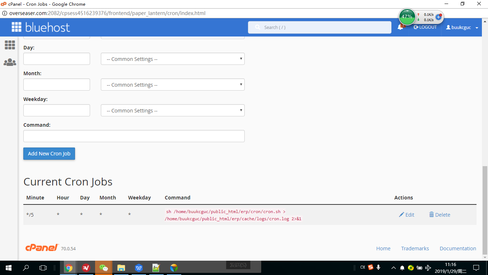488x275 pixels.
Task: Expand the Month Common Settings dropdown
Action: coord(173,85)
